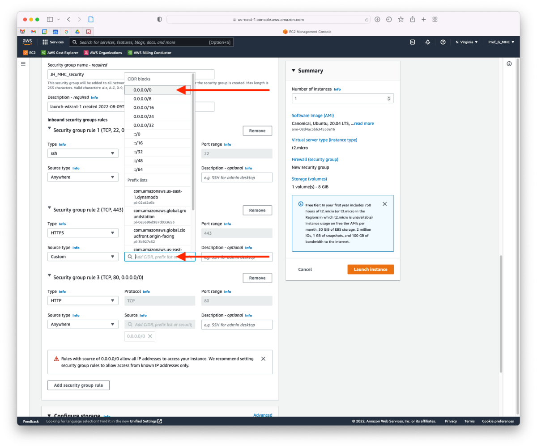Open the Google Drive pinned tab
The width and height of the screenshot is (537, 448).
pos(77,32)
